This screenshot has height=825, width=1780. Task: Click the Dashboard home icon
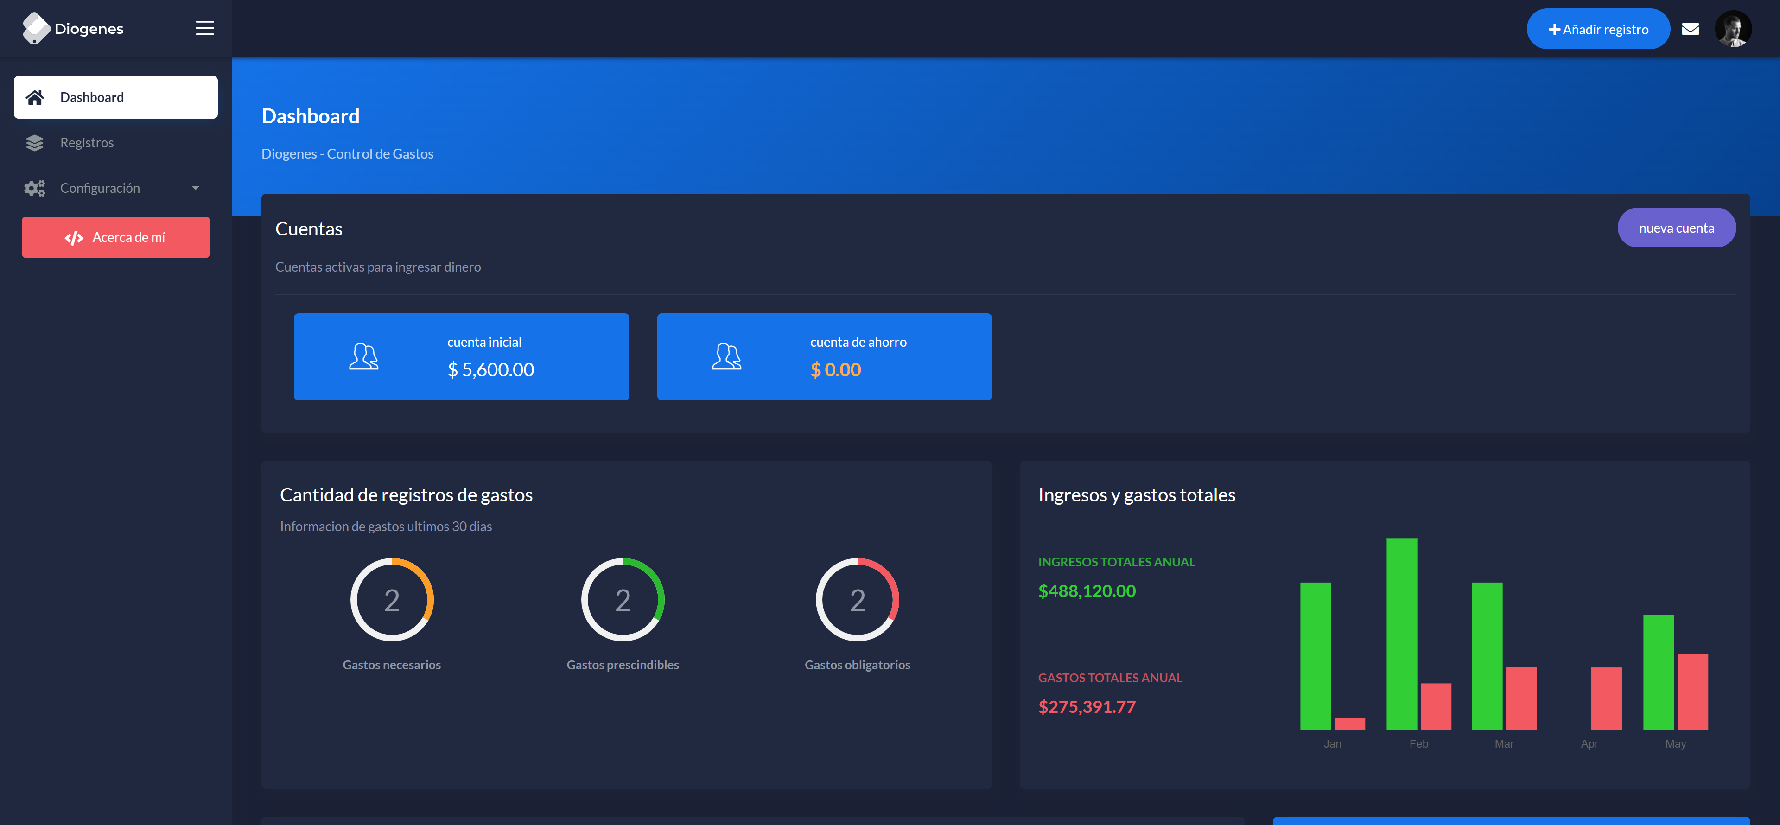point(35,97)
